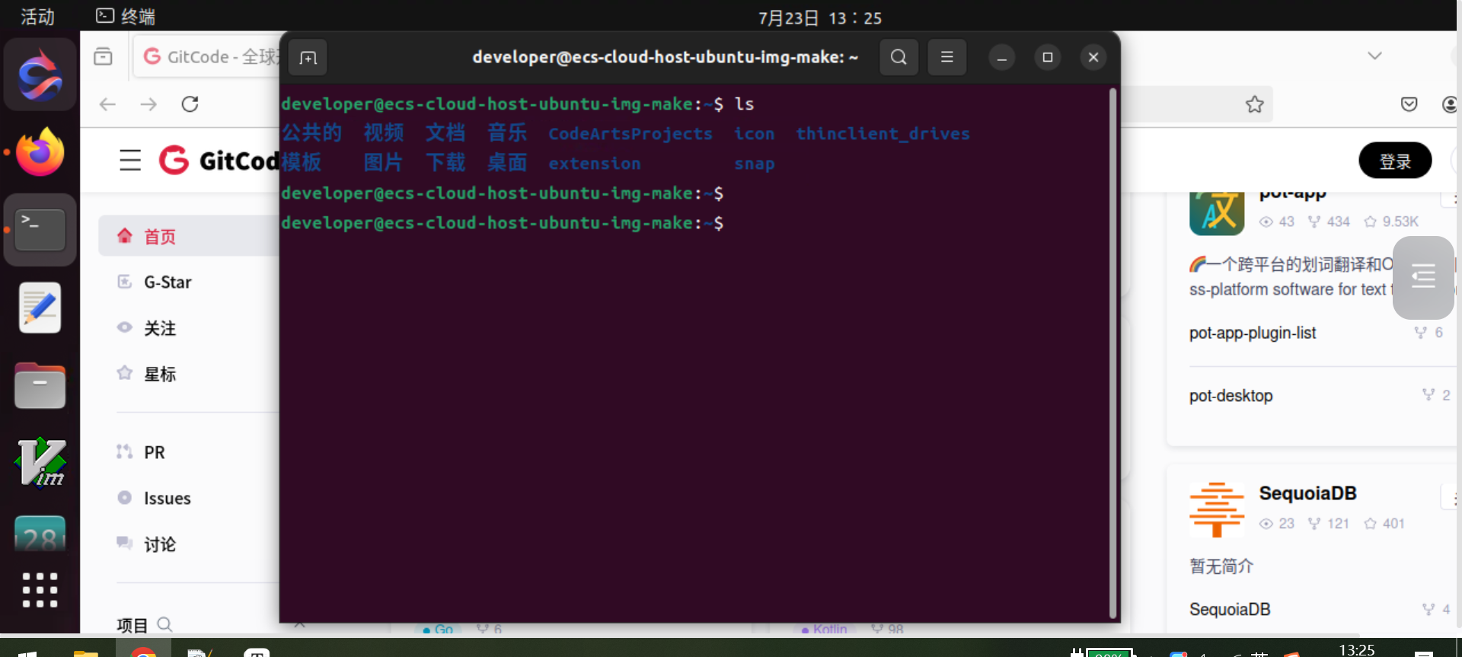Open the terminal hamburger menu
Screen dimensions: 1462x657
[946, 58]
